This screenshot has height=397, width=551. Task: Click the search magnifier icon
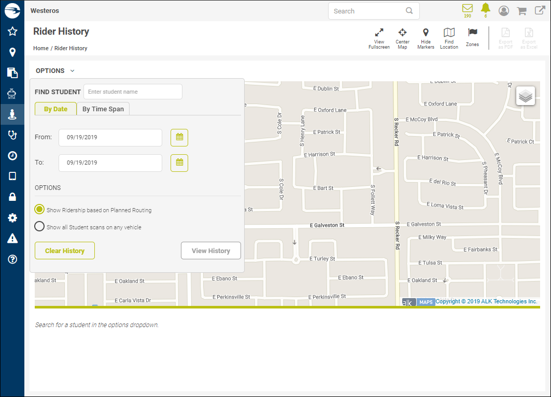coord(409,11)
